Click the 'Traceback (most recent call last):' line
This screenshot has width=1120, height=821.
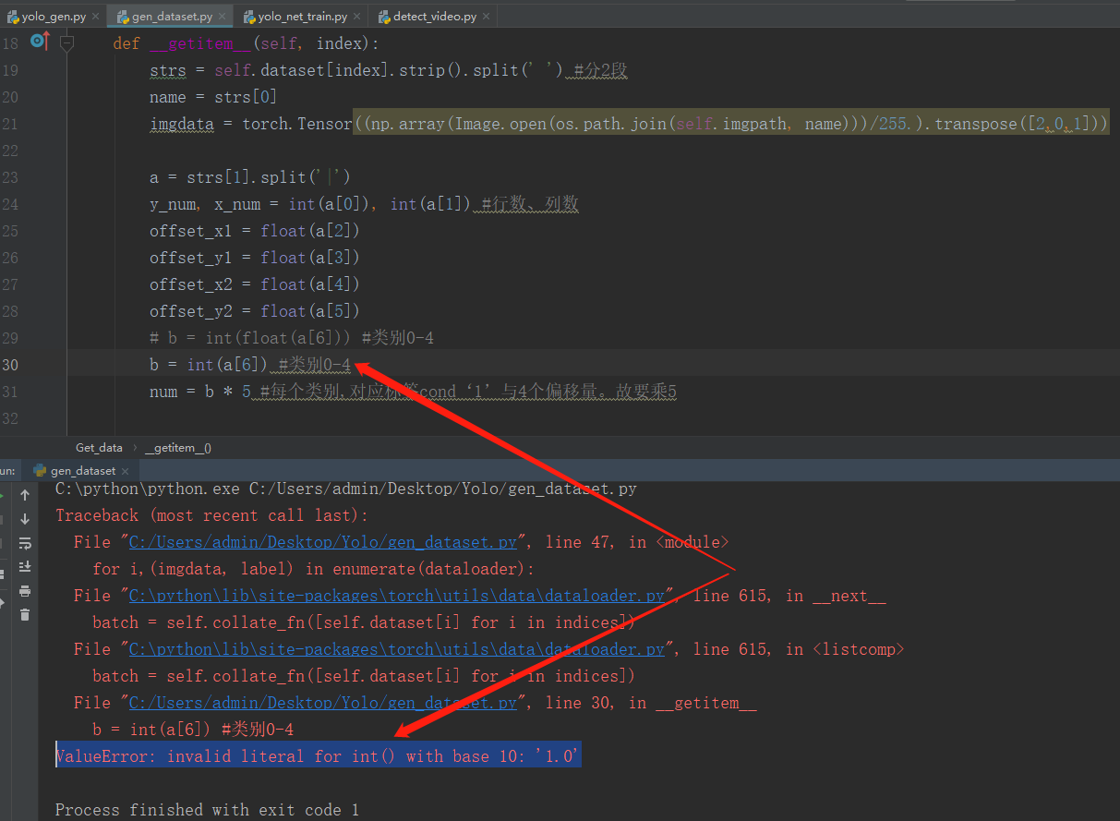tap(211, 516)
